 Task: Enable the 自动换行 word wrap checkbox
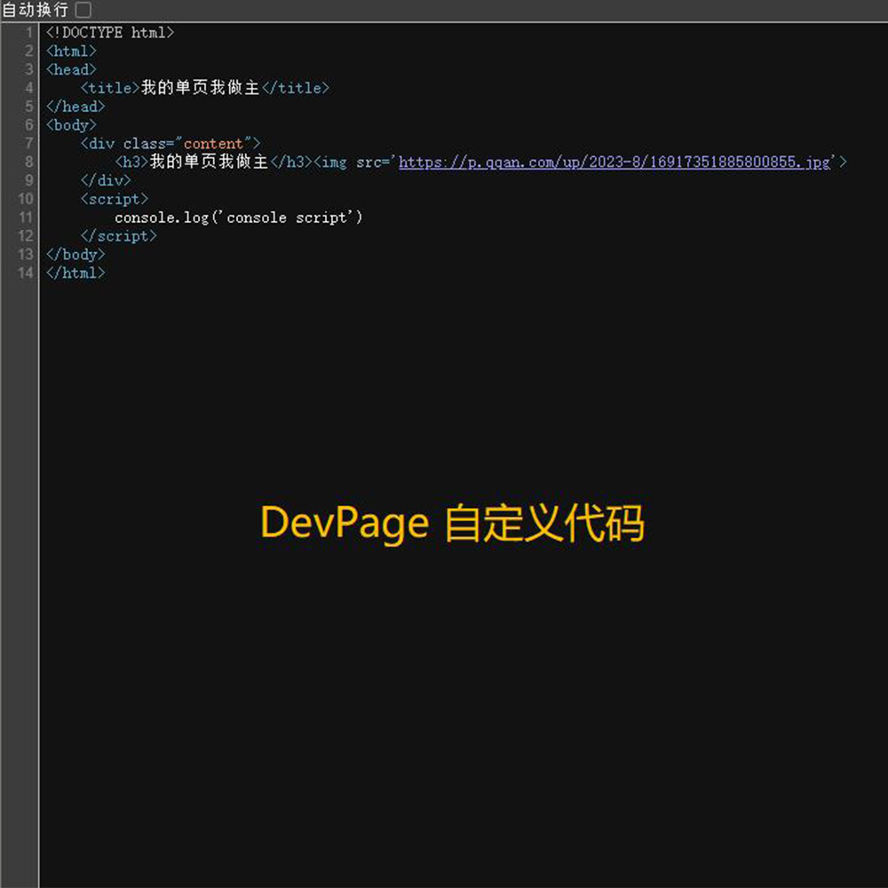click(83, 10)
